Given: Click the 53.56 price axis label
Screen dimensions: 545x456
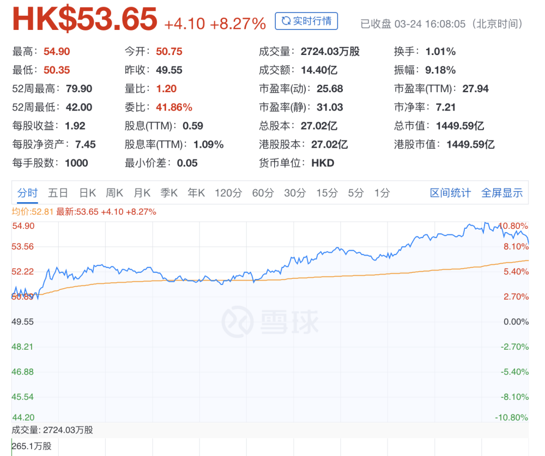Looking at the screenshot, I should click(x=22, y=247).
